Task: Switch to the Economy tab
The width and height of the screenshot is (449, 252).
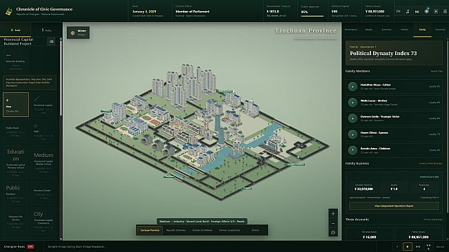Action: [386, 30]
